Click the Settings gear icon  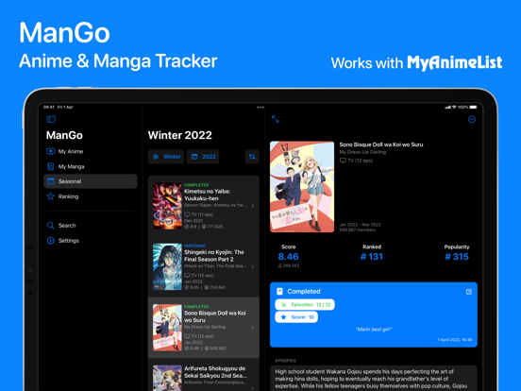coord(51,241)
